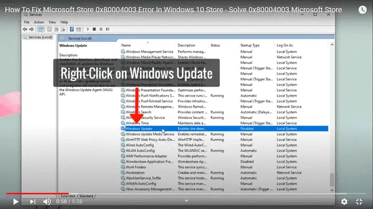This screenshot has height=209, width=373.
Task: Select WpnUserService_5c49a row
Action: (x=224, y=178)
